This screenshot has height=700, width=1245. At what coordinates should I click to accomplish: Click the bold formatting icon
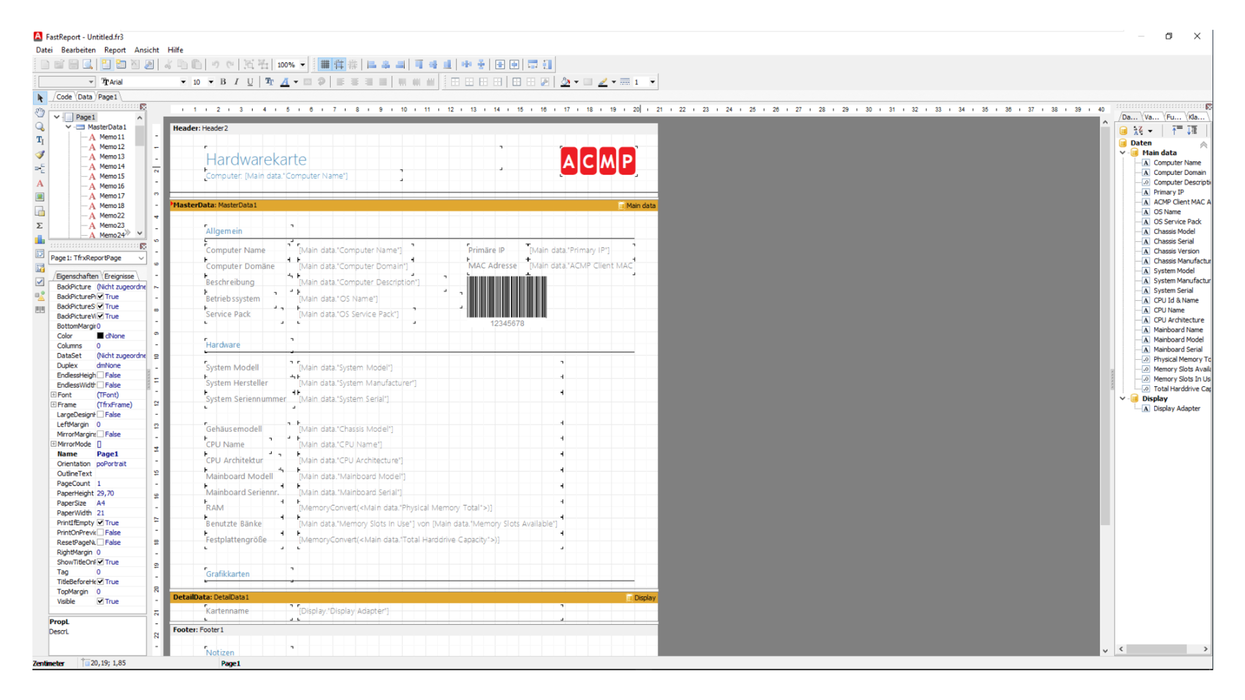coord(223,82)
